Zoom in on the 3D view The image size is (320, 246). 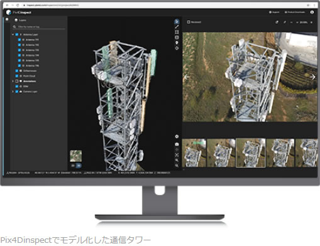177,160
